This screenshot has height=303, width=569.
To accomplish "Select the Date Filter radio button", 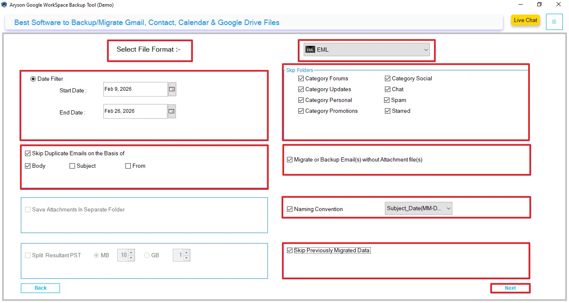I will 33,79.
